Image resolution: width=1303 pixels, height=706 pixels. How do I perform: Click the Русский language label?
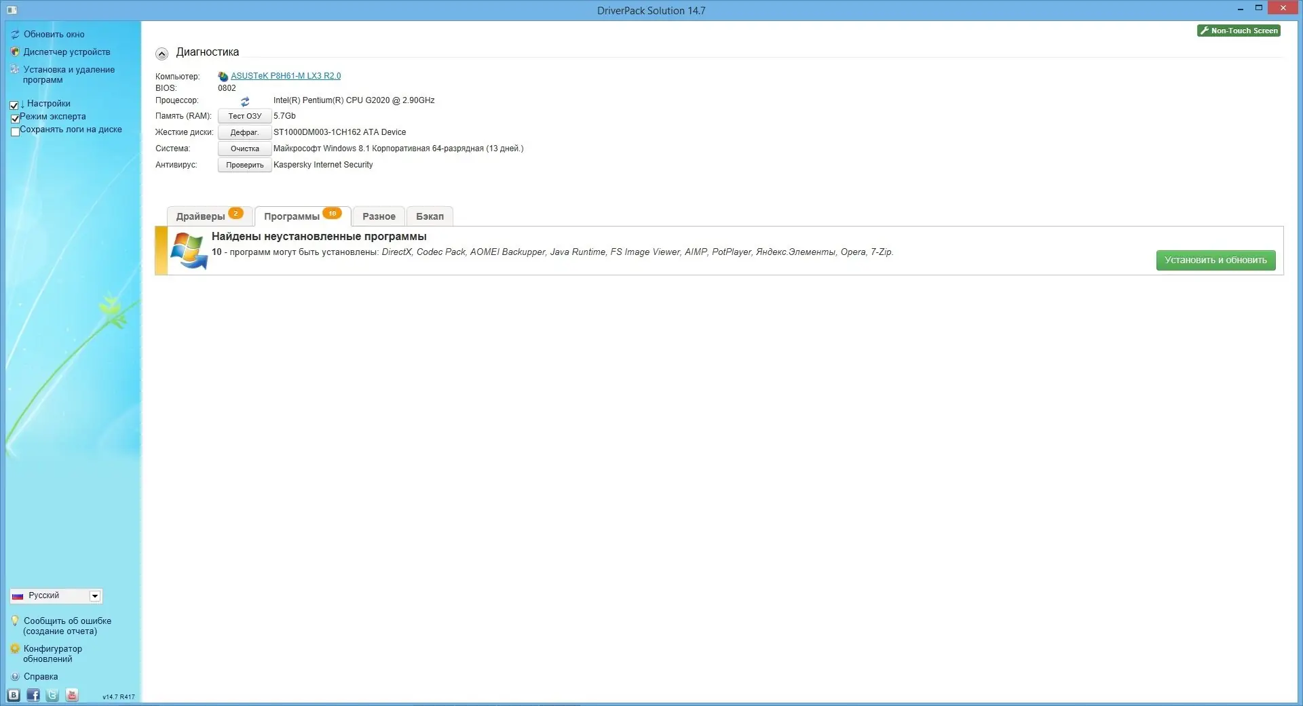click(x=43, y=595)
